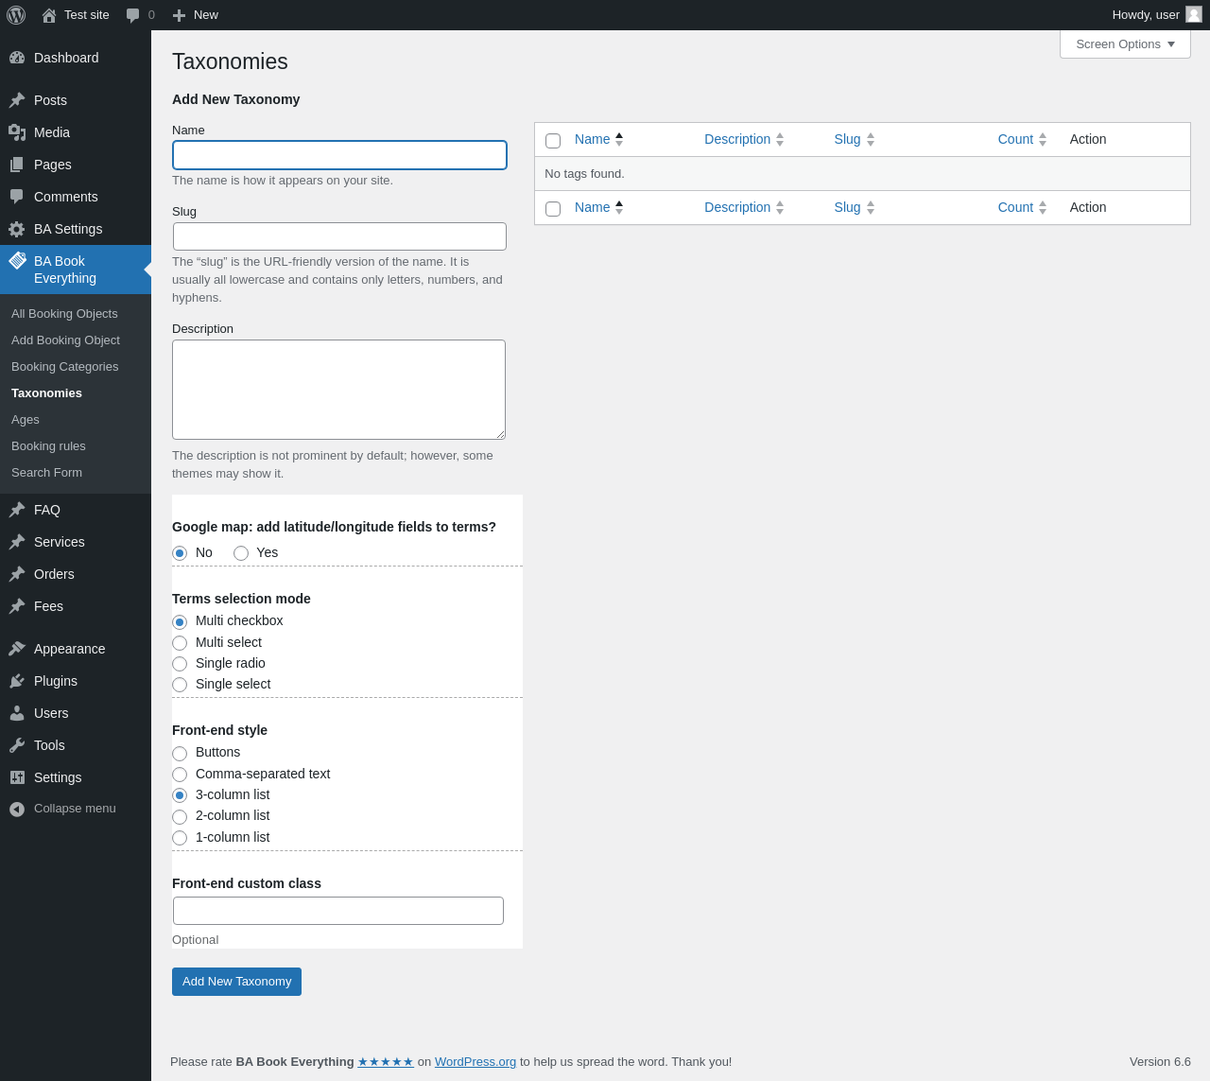Select Single select selection mode
The image size is (1210, 1081).
pos(180,685)
